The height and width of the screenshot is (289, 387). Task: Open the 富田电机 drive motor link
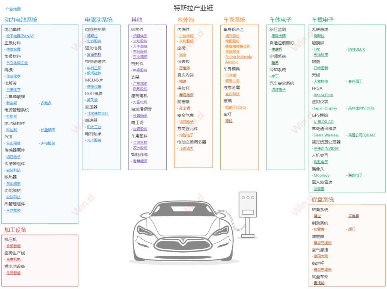tap(94, 55)
